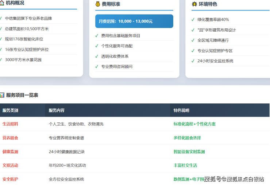Click the 健康监测 service category

pos(10,152)
